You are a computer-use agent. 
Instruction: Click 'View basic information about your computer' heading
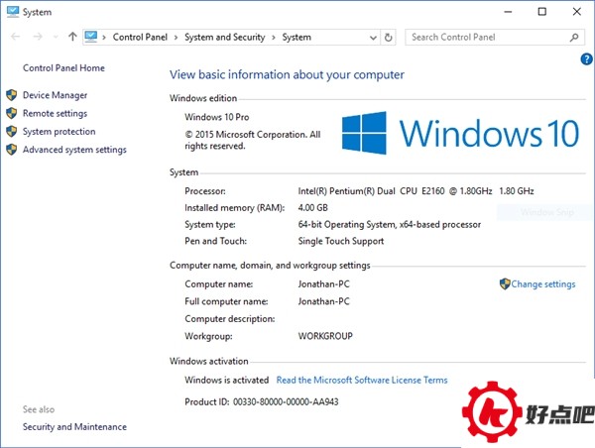[287, 74]
